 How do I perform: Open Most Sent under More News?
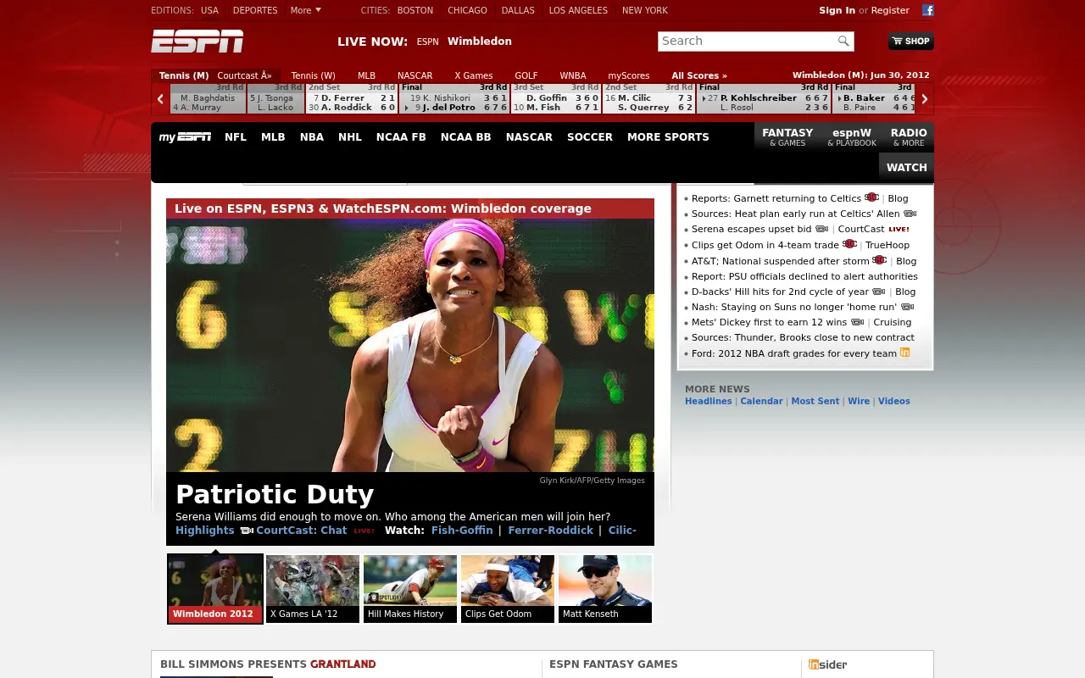(815, 401)
